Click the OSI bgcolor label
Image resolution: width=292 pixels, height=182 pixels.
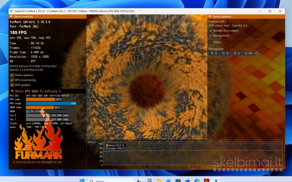[x=216, y=49]
